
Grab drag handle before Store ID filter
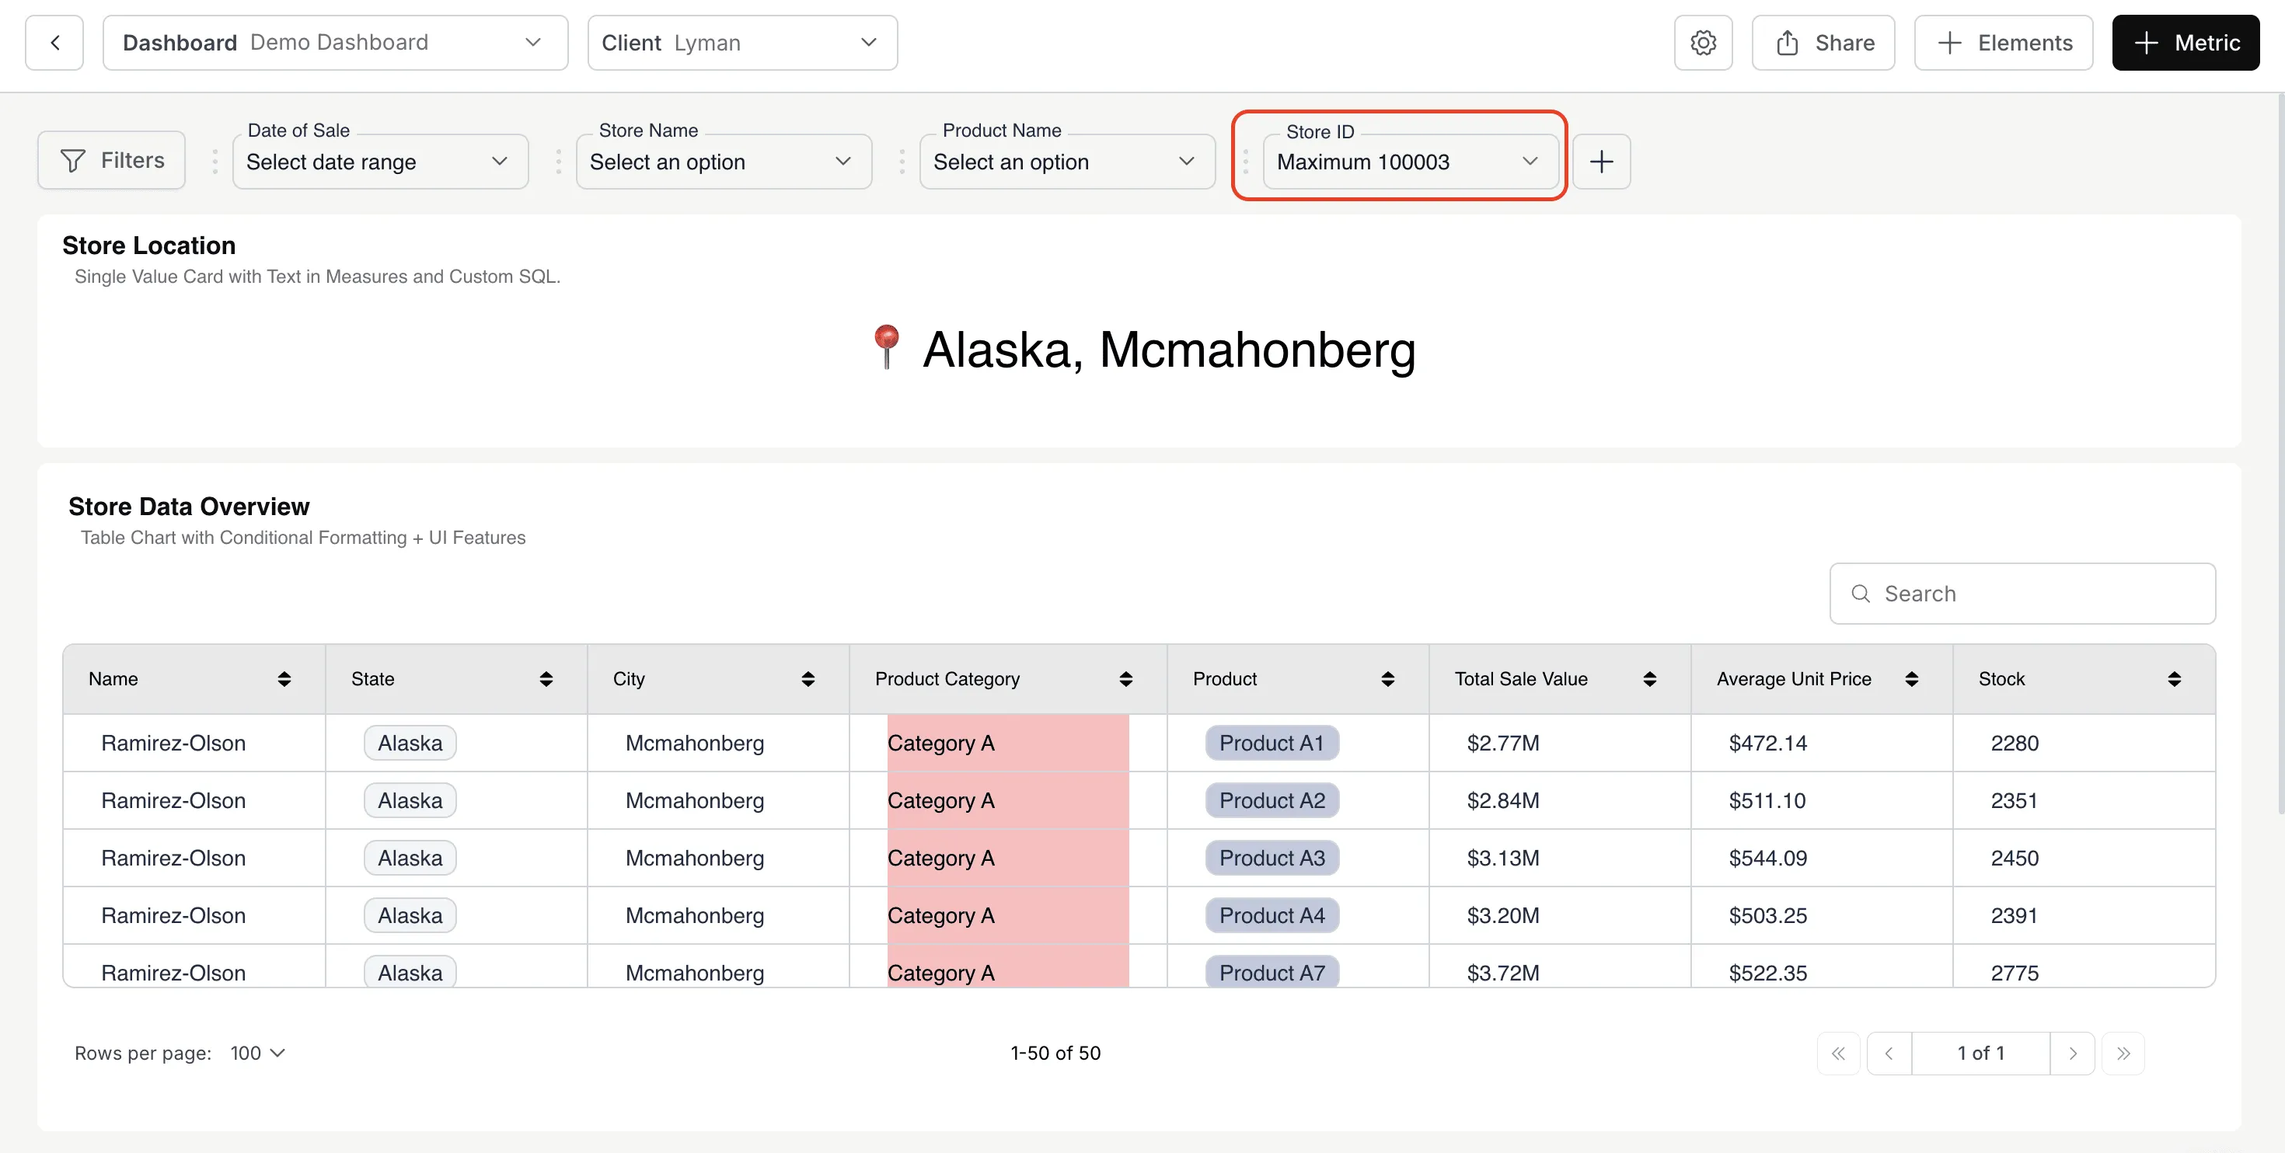coord(1245,162)
